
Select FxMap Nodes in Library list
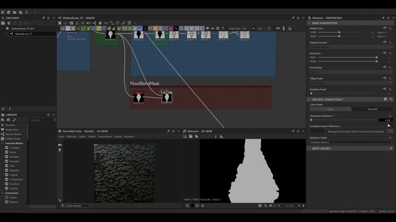pyautogui.click(x=12, y=139)
